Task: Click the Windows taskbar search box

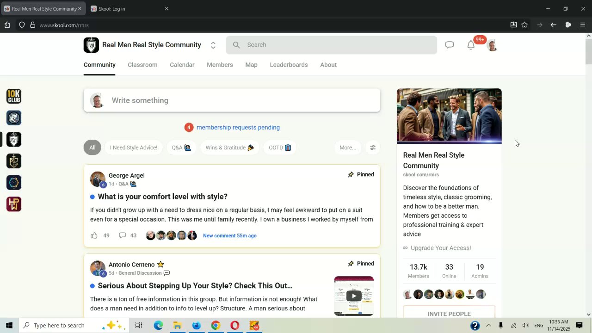Action: (74, 326)
